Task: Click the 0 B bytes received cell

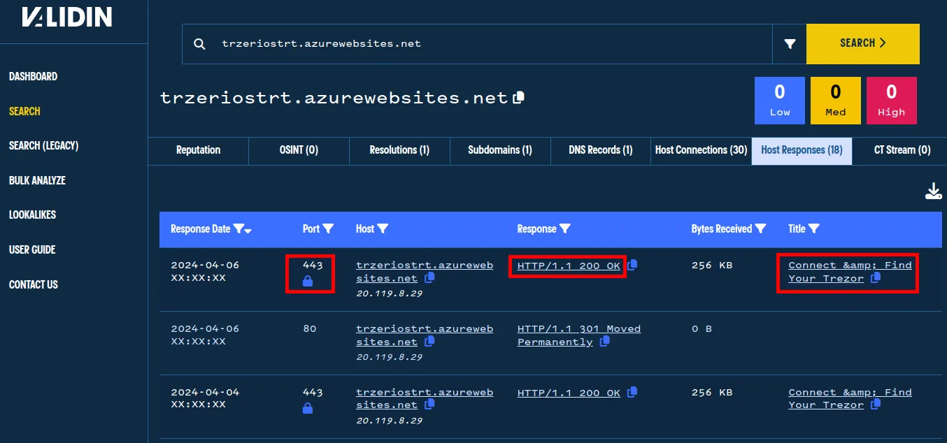Action: click(702, 329)
